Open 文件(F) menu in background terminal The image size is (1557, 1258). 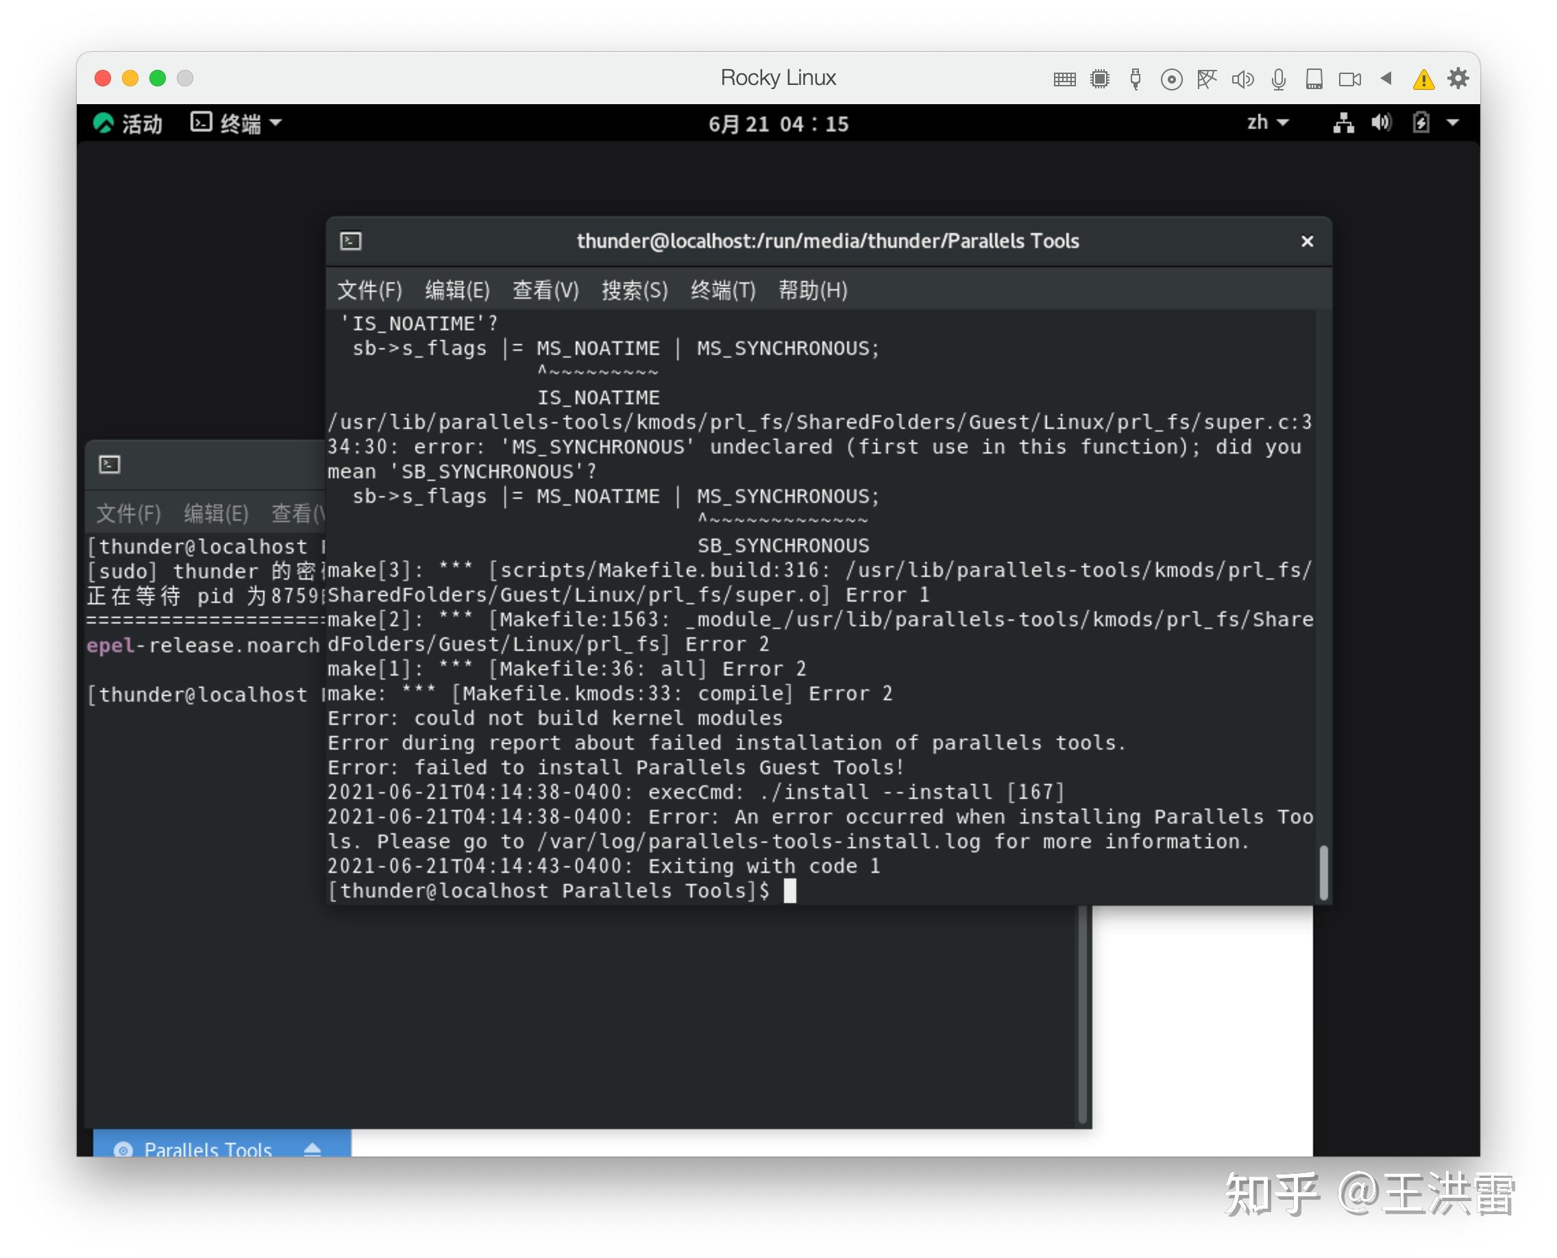[129, 514]
